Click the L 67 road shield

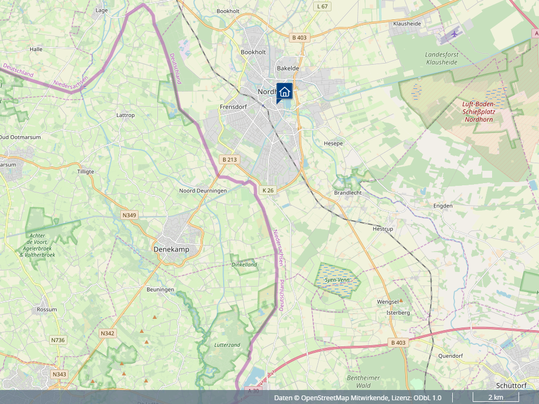click(322, 6)
